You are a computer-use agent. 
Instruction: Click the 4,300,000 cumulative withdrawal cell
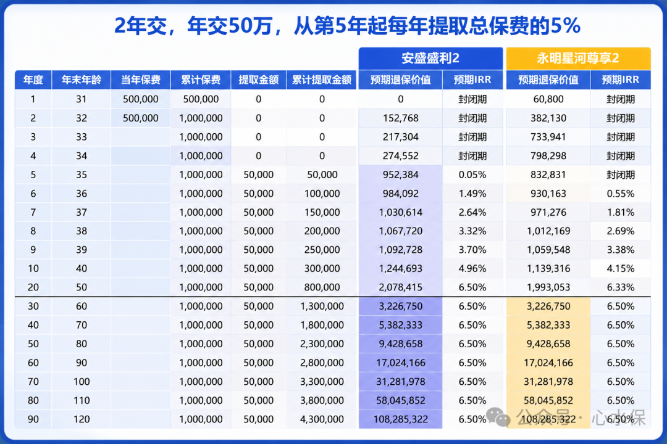pos(322,419)
